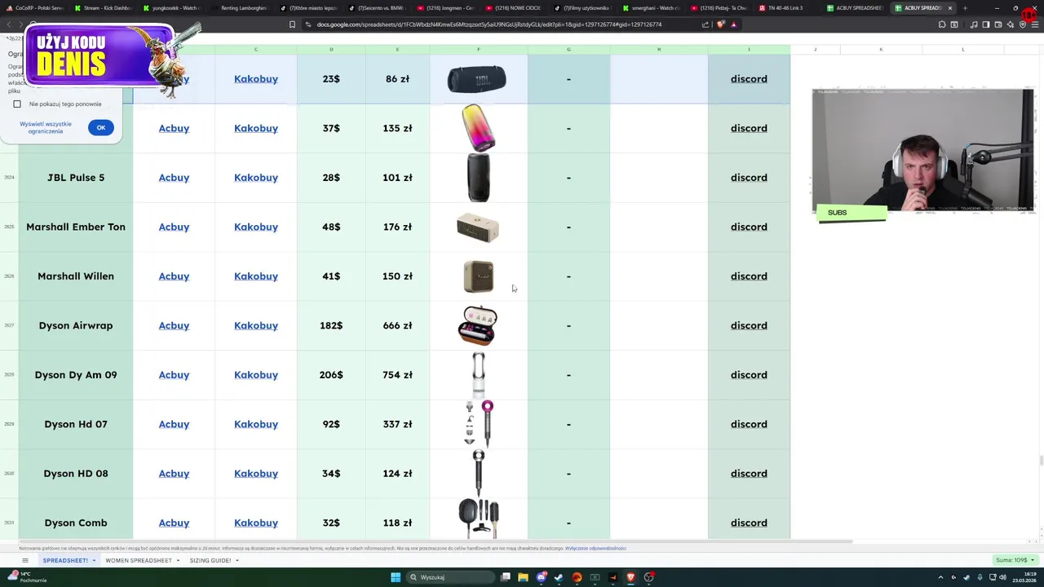Screen dimensions: 1044x587
Task: Click the black JBL Pulse 5 image
Action: [x=479, y=178]
